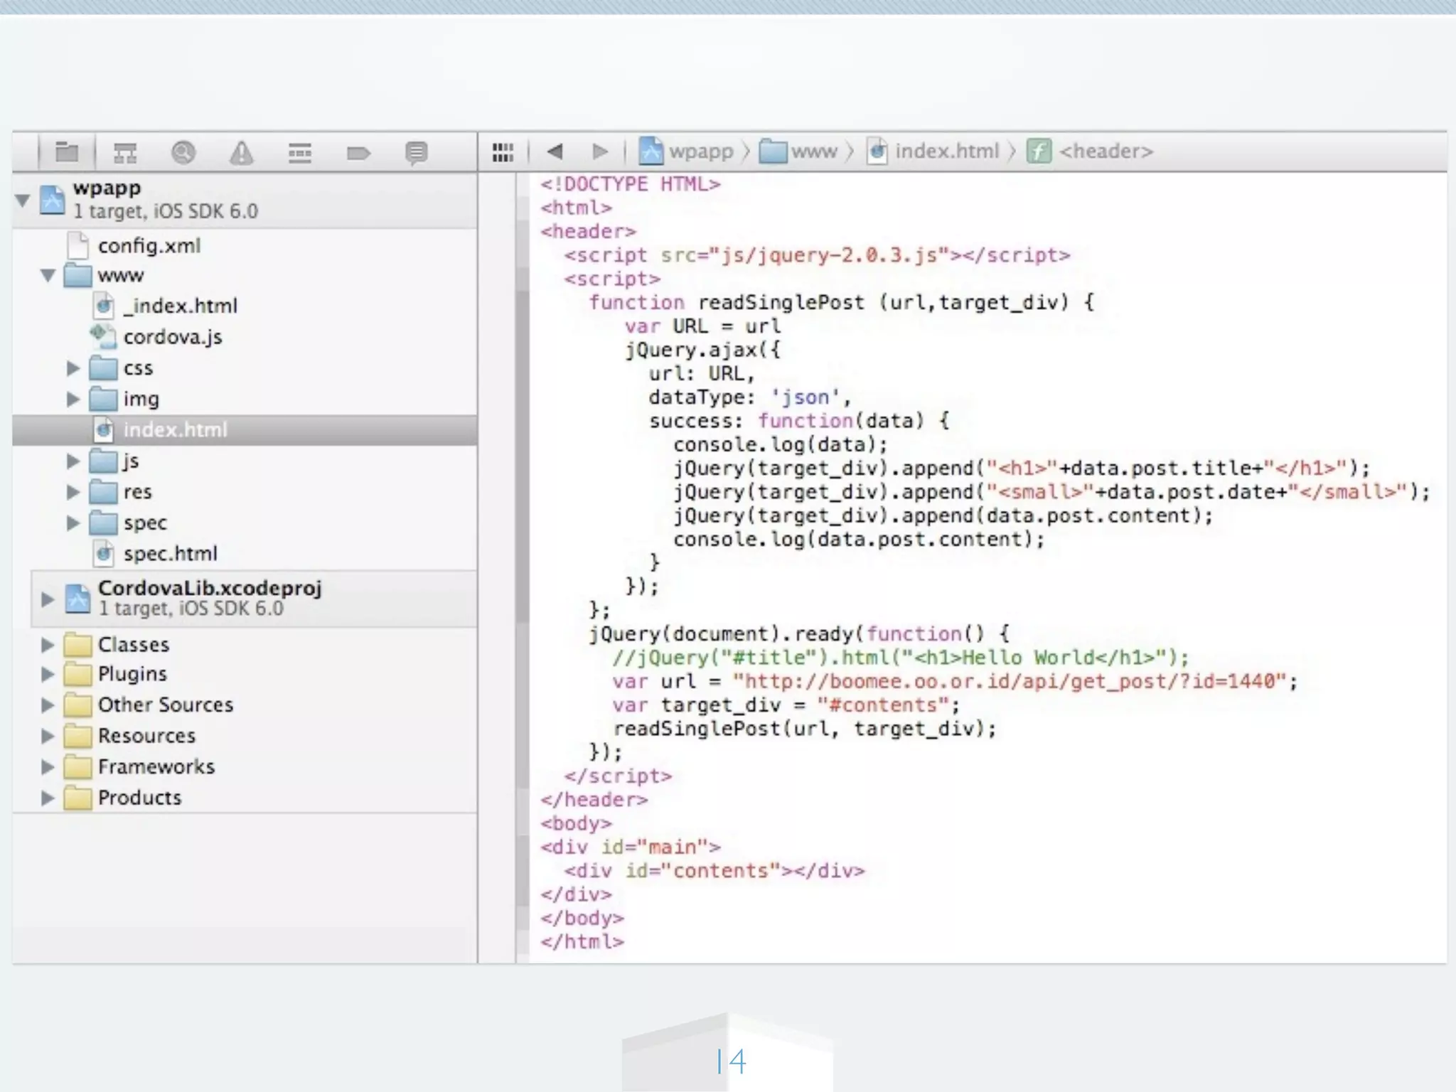Expand the css folder
Screen dimensions: 1456x1092
[73, 368]
